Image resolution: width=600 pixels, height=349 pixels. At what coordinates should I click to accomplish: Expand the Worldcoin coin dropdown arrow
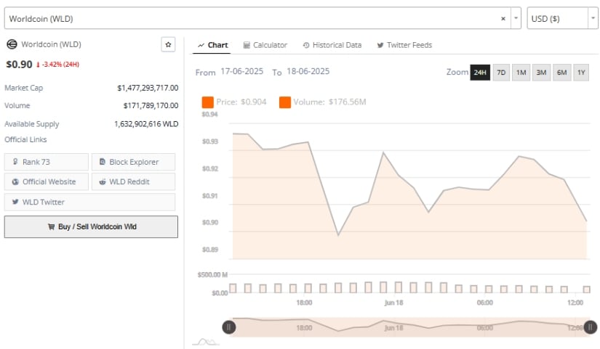(516, 18)
